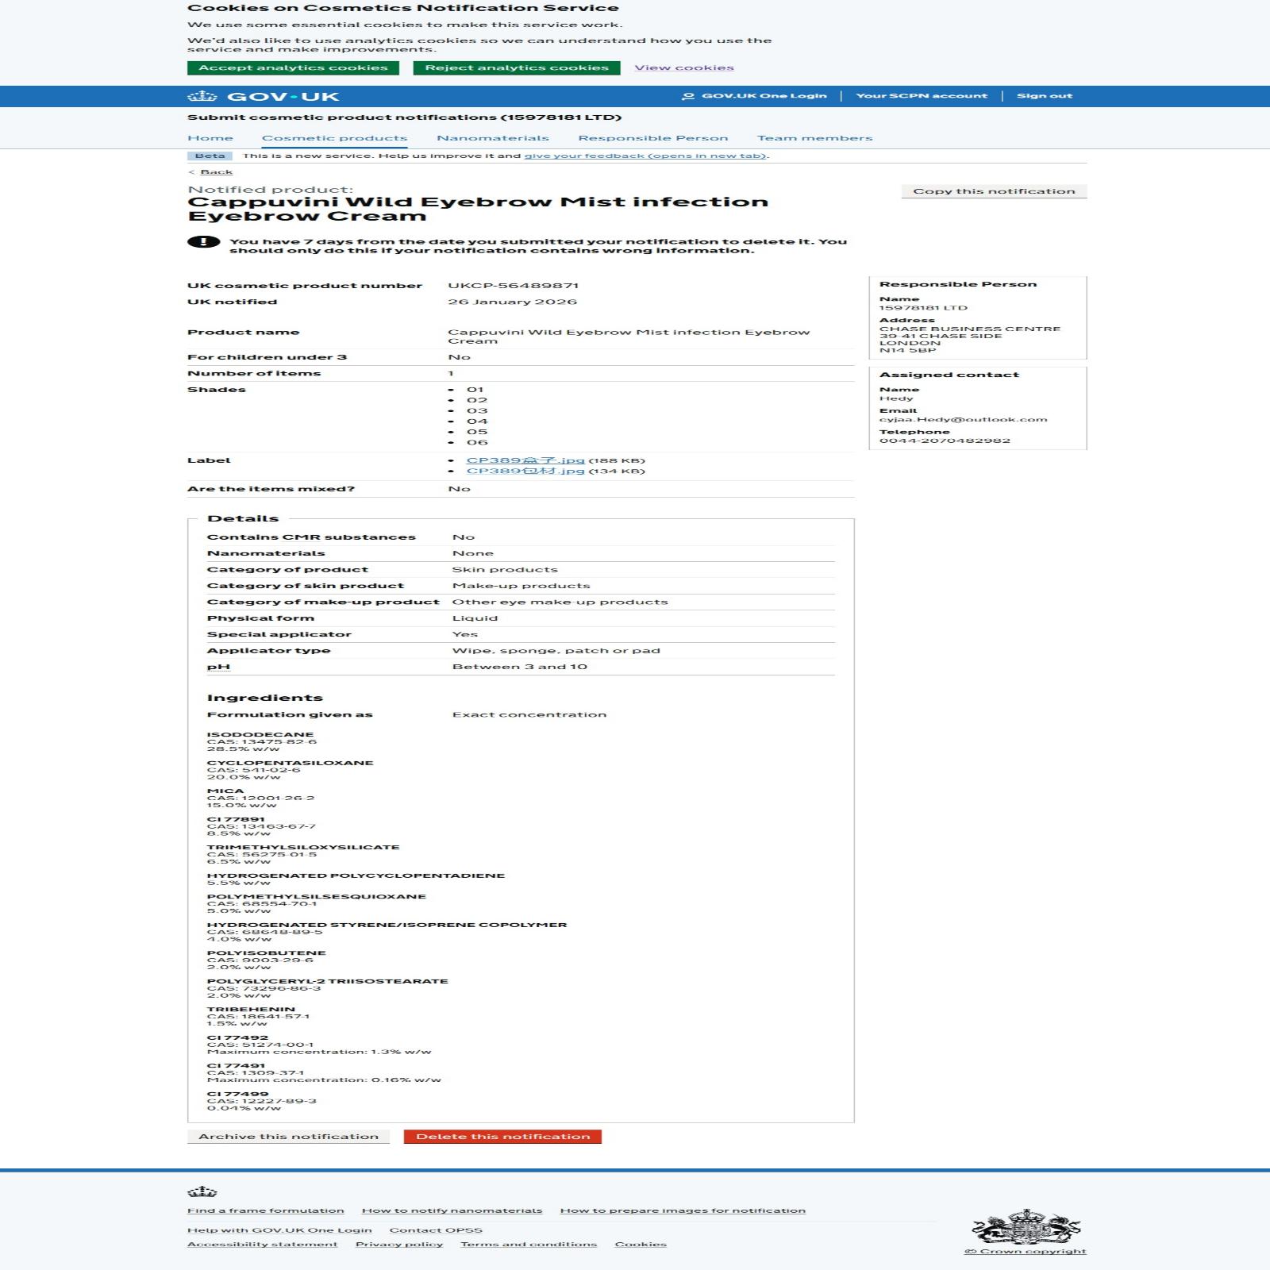1270x1270 pixels.
Task: Open Your SCPN account
Action: (921, 96)
